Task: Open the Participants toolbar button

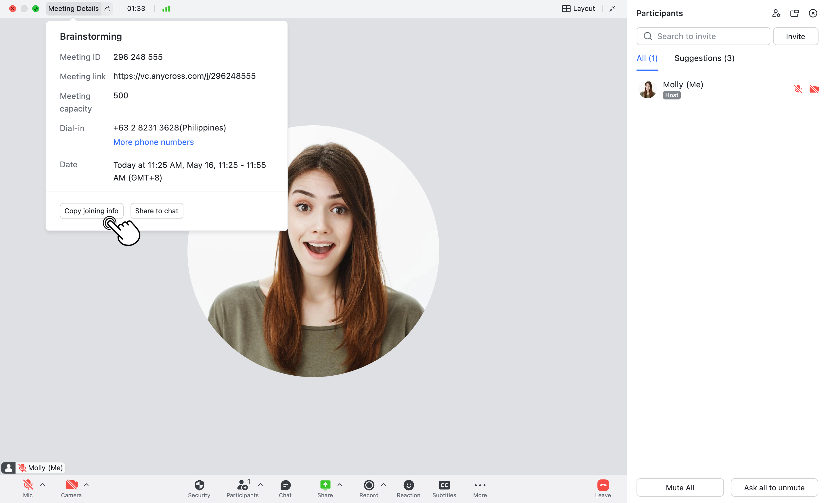Action: 242,488
